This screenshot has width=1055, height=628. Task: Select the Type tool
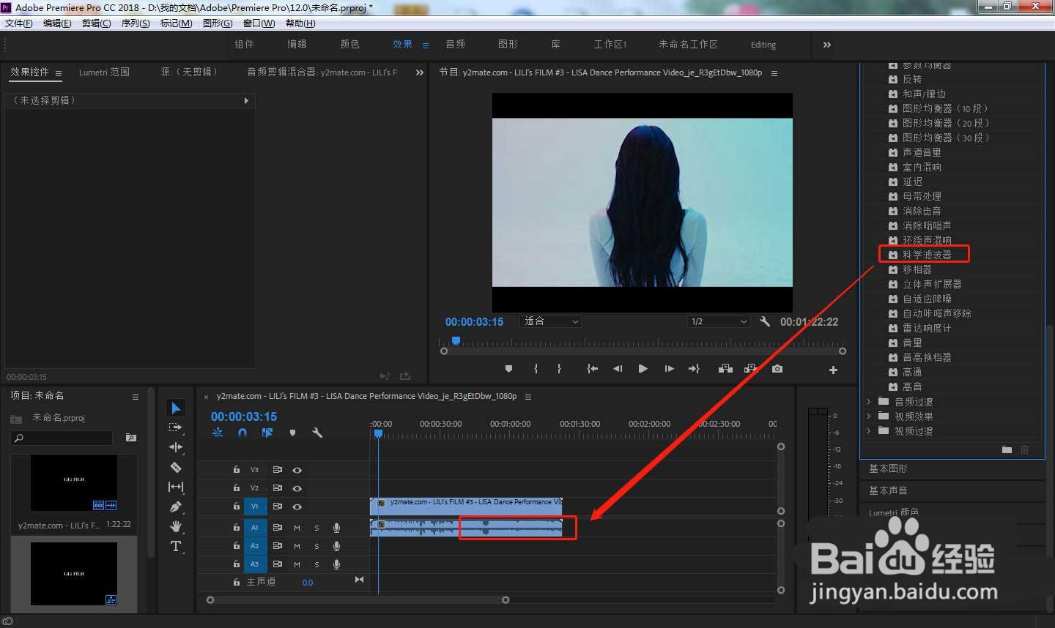coord(176,546)
